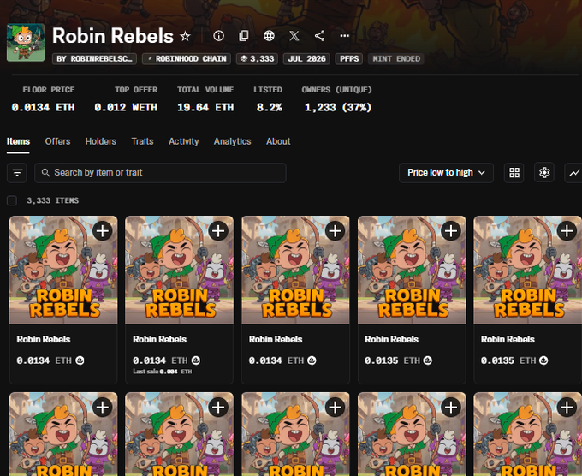Go to the Traits tab
This screenshot has height=476, width=582.
[x=142, y=141]
